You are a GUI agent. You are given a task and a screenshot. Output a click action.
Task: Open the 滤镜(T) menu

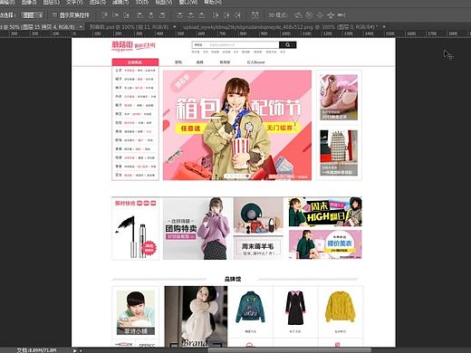pos(120,2)
